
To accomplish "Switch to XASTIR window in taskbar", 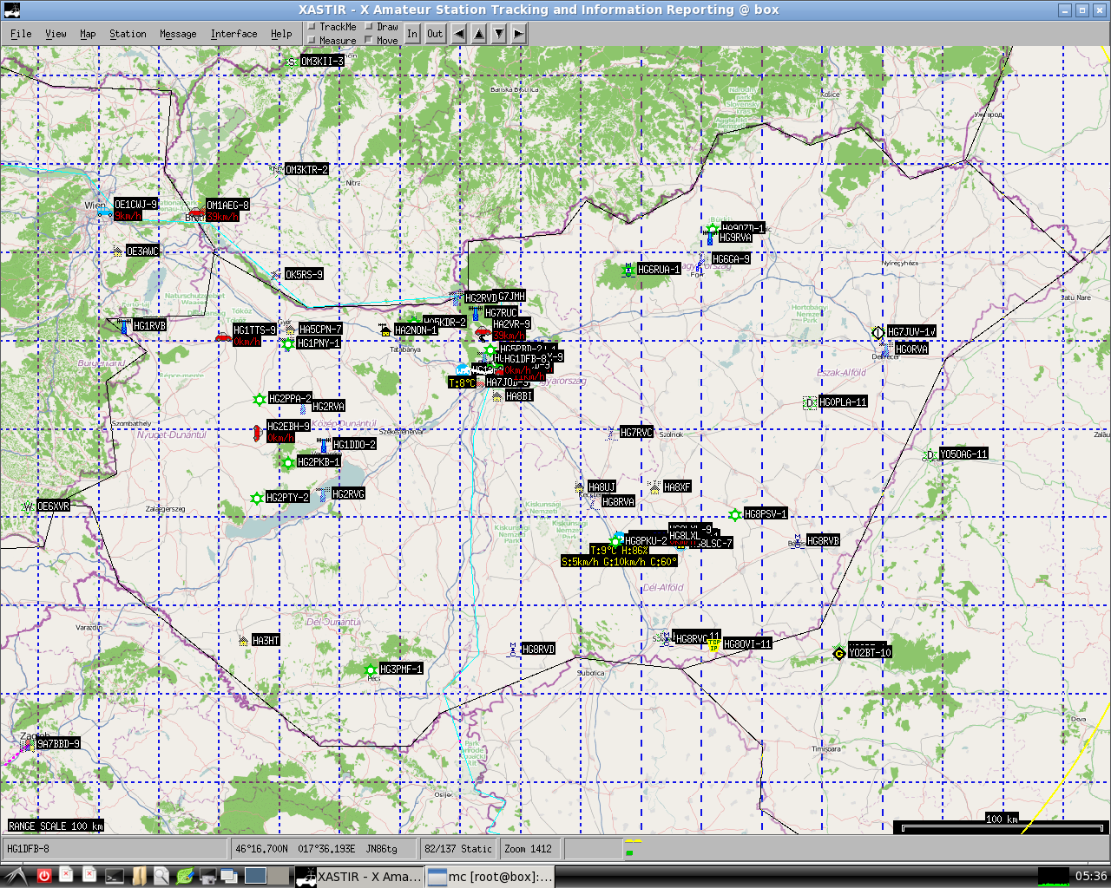I will tap(358, 877).
